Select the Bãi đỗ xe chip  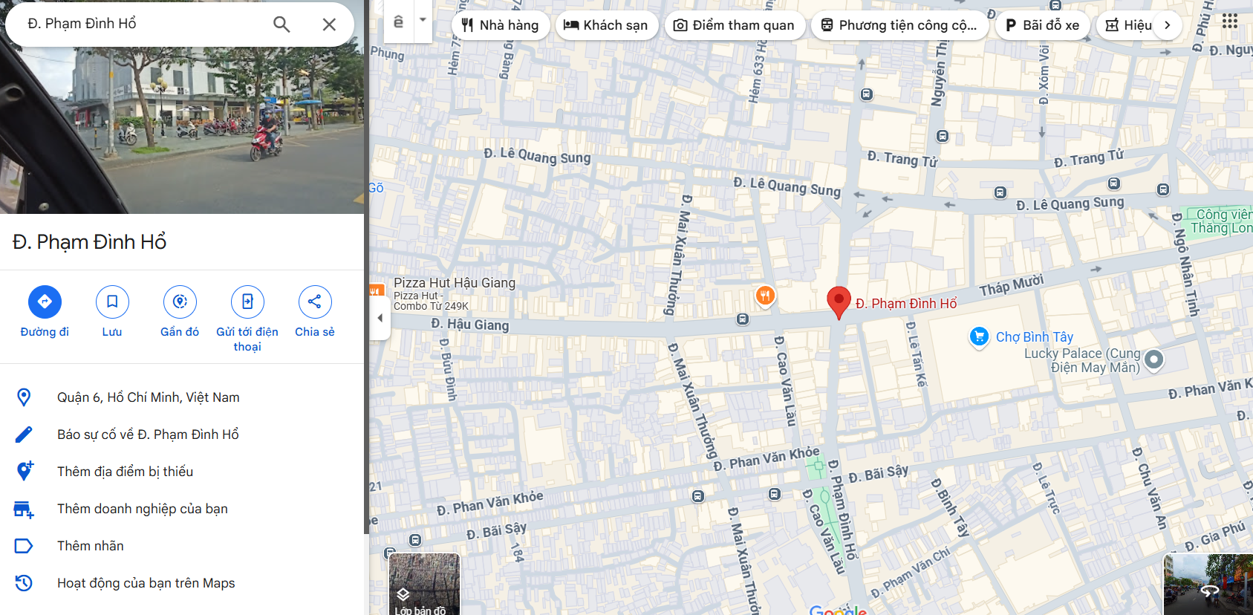(1042, 25)
